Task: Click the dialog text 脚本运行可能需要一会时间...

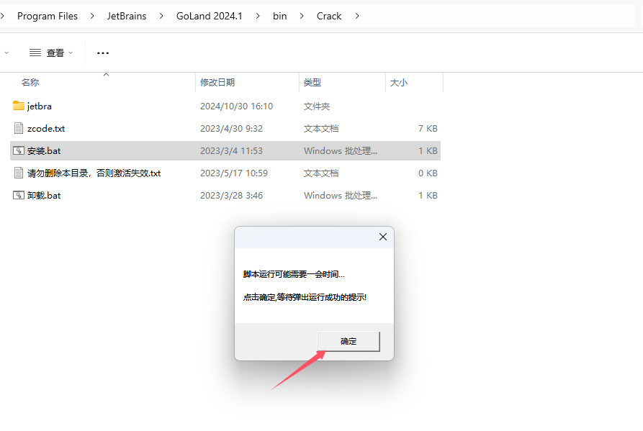Action: tap(294, 274)
